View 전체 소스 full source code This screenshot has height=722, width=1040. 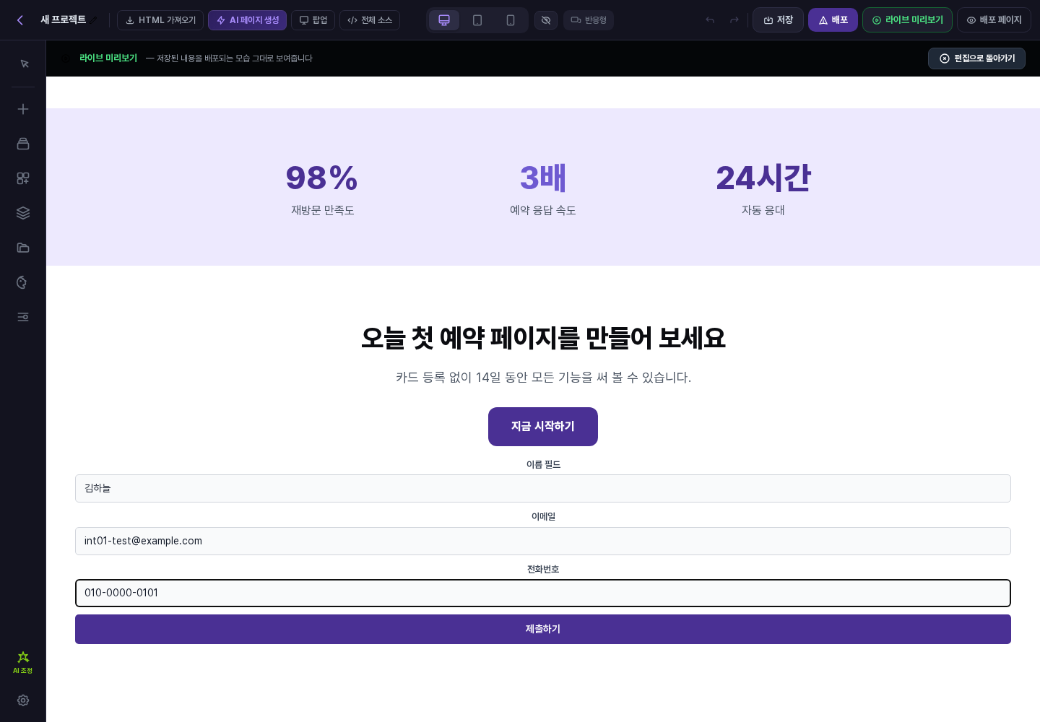pos(370,20)
